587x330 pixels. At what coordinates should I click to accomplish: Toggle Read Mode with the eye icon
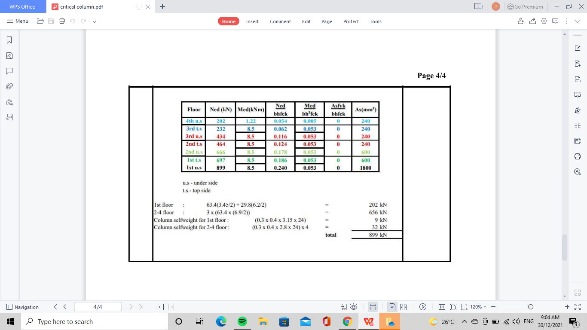pos(353,307)
